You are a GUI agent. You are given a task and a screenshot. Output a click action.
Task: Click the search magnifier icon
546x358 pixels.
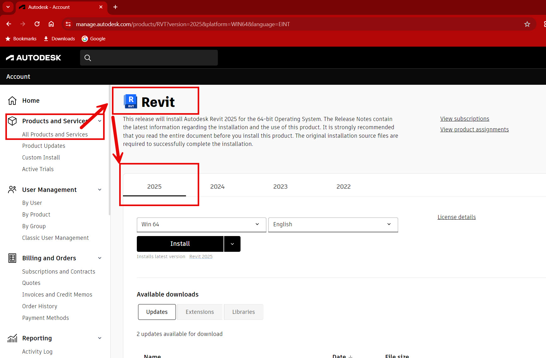point(88,58)
